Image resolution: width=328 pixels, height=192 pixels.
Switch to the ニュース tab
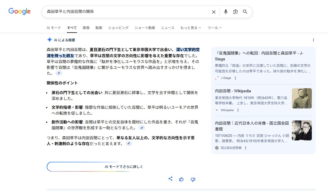[168, 28]
